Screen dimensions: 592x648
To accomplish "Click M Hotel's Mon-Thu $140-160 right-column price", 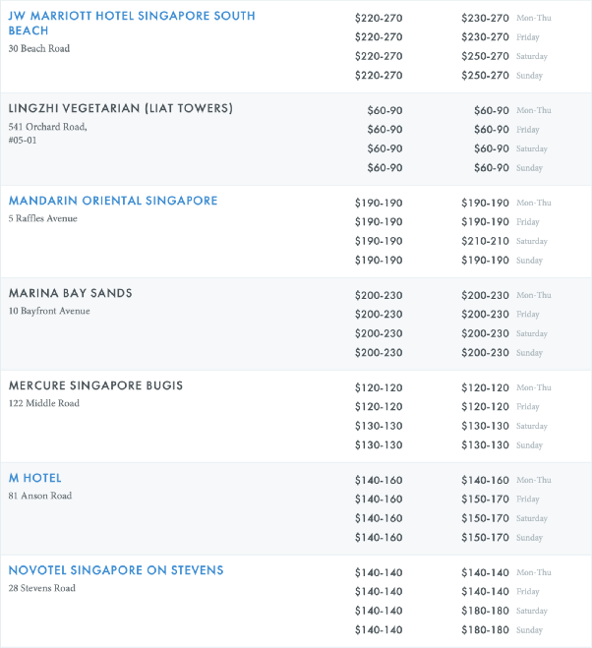I will click(486, 480).
